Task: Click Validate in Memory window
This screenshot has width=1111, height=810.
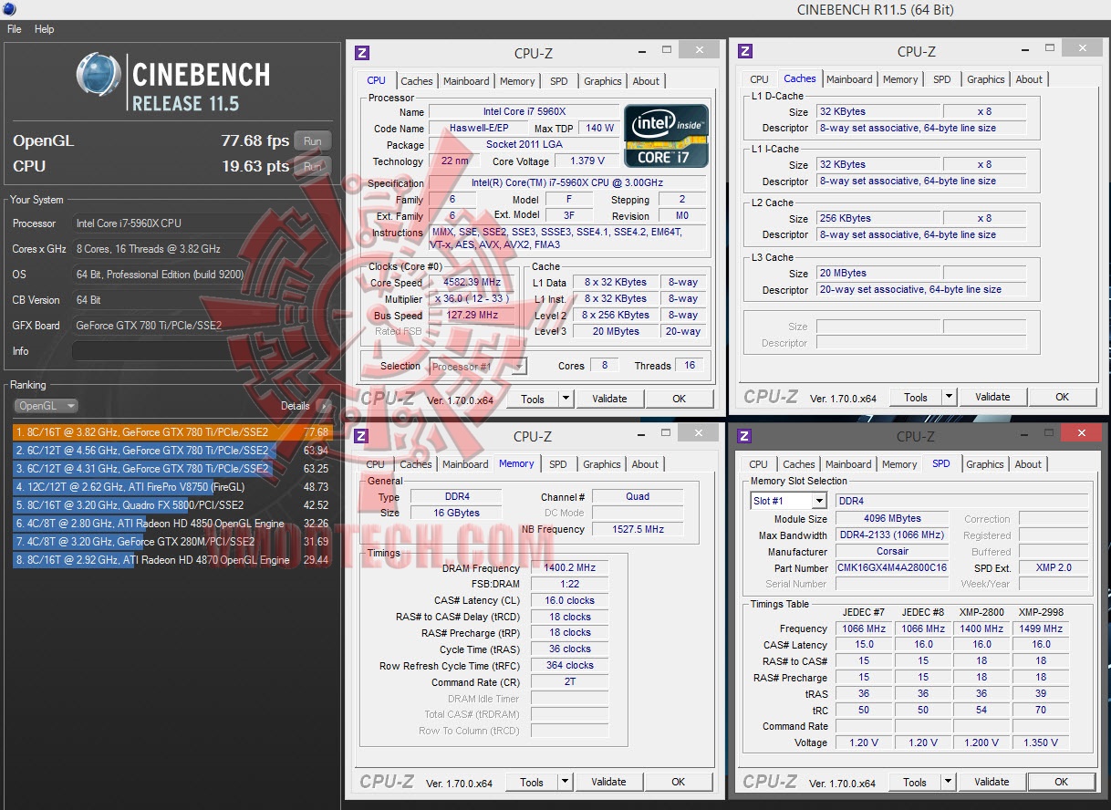Action: coord(608,782)
